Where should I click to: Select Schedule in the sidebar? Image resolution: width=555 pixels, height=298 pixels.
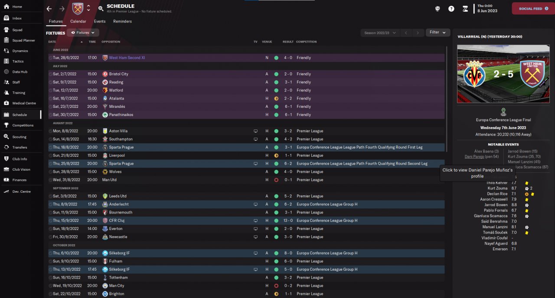coord(21,115)
